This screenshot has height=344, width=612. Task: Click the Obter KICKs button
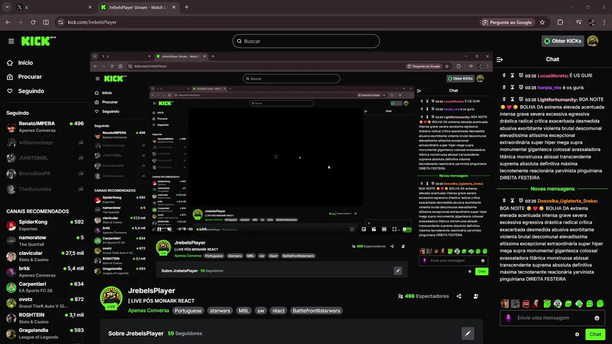pyautogui.click(x=563, y=41)
